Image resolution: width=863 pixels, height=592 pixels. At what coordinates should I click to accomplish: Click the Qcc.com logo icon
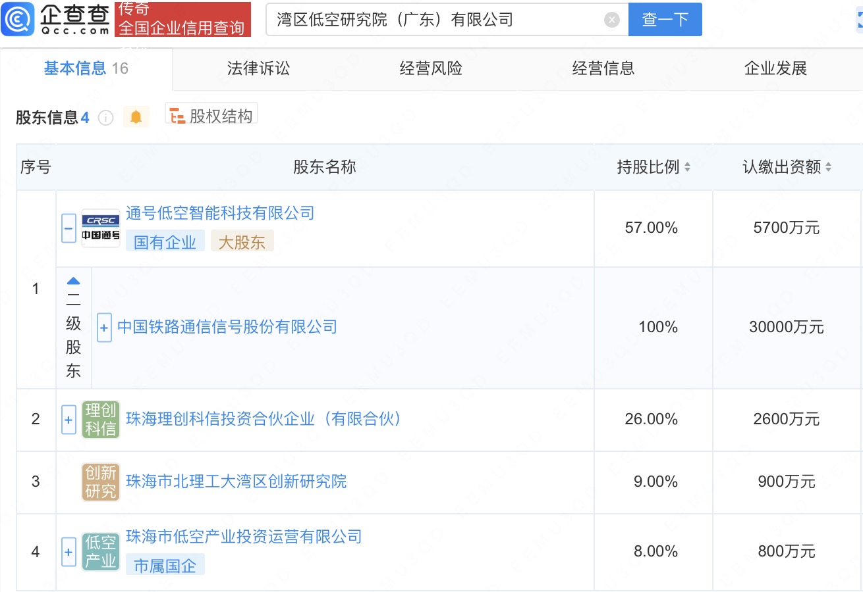[18, 20]
